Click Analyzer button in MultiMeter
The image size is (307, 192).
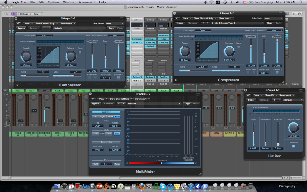[x=106, y=112]
